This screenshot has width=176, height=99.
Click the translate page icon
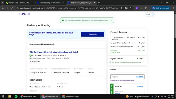tap(127, 8)
